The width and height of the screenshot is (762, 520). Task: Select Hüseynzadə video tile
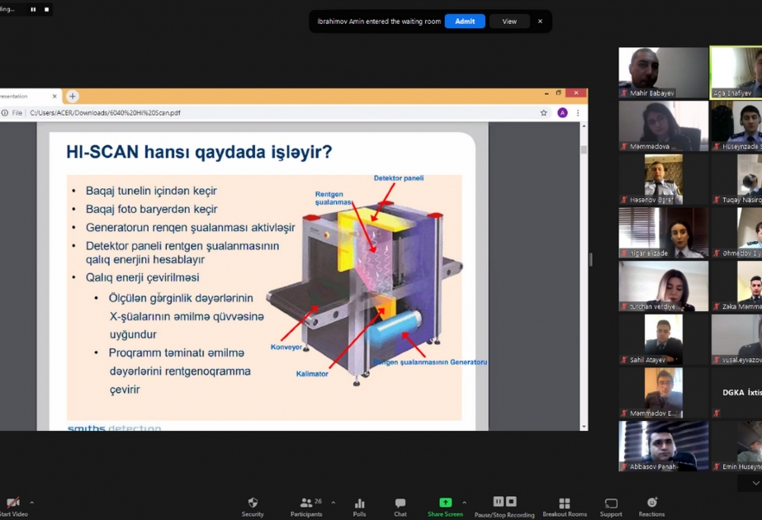736,125
